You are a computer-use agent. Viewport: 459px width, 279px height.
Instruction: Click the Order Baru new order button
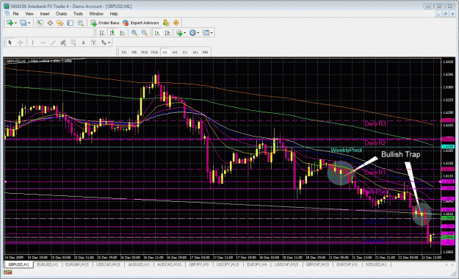[x=105, y=23]
